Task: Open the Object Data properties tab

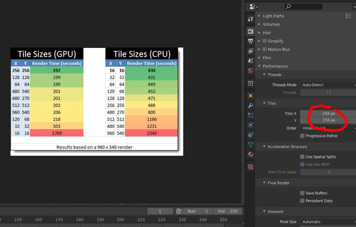Action: [x=250, y=145]
